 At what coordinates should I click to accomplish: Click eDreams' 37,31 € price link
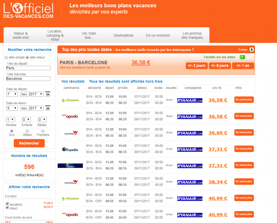pos(218,166)
